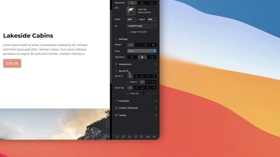This screenshot has width=280, height=157.
Task: Expand the Interactions section arrow
Action: coord(156,64)
